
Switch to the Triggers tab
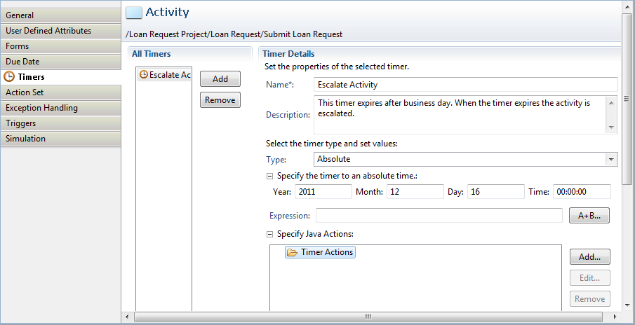(x=60, y=123)
